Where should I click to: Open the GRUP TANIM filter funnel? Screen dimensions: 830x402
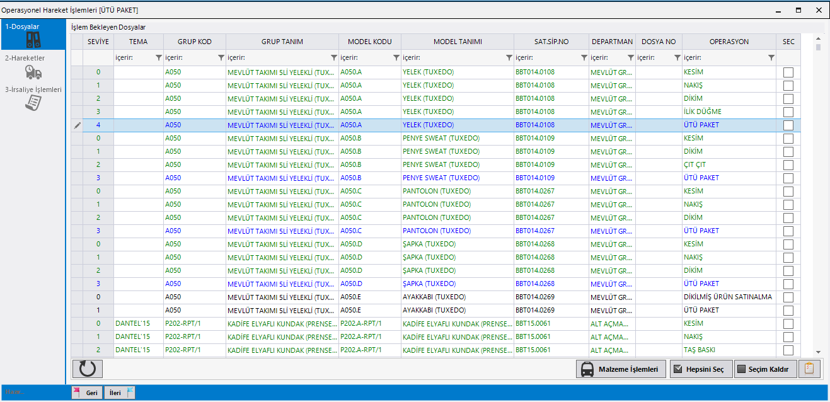[333, 58]
